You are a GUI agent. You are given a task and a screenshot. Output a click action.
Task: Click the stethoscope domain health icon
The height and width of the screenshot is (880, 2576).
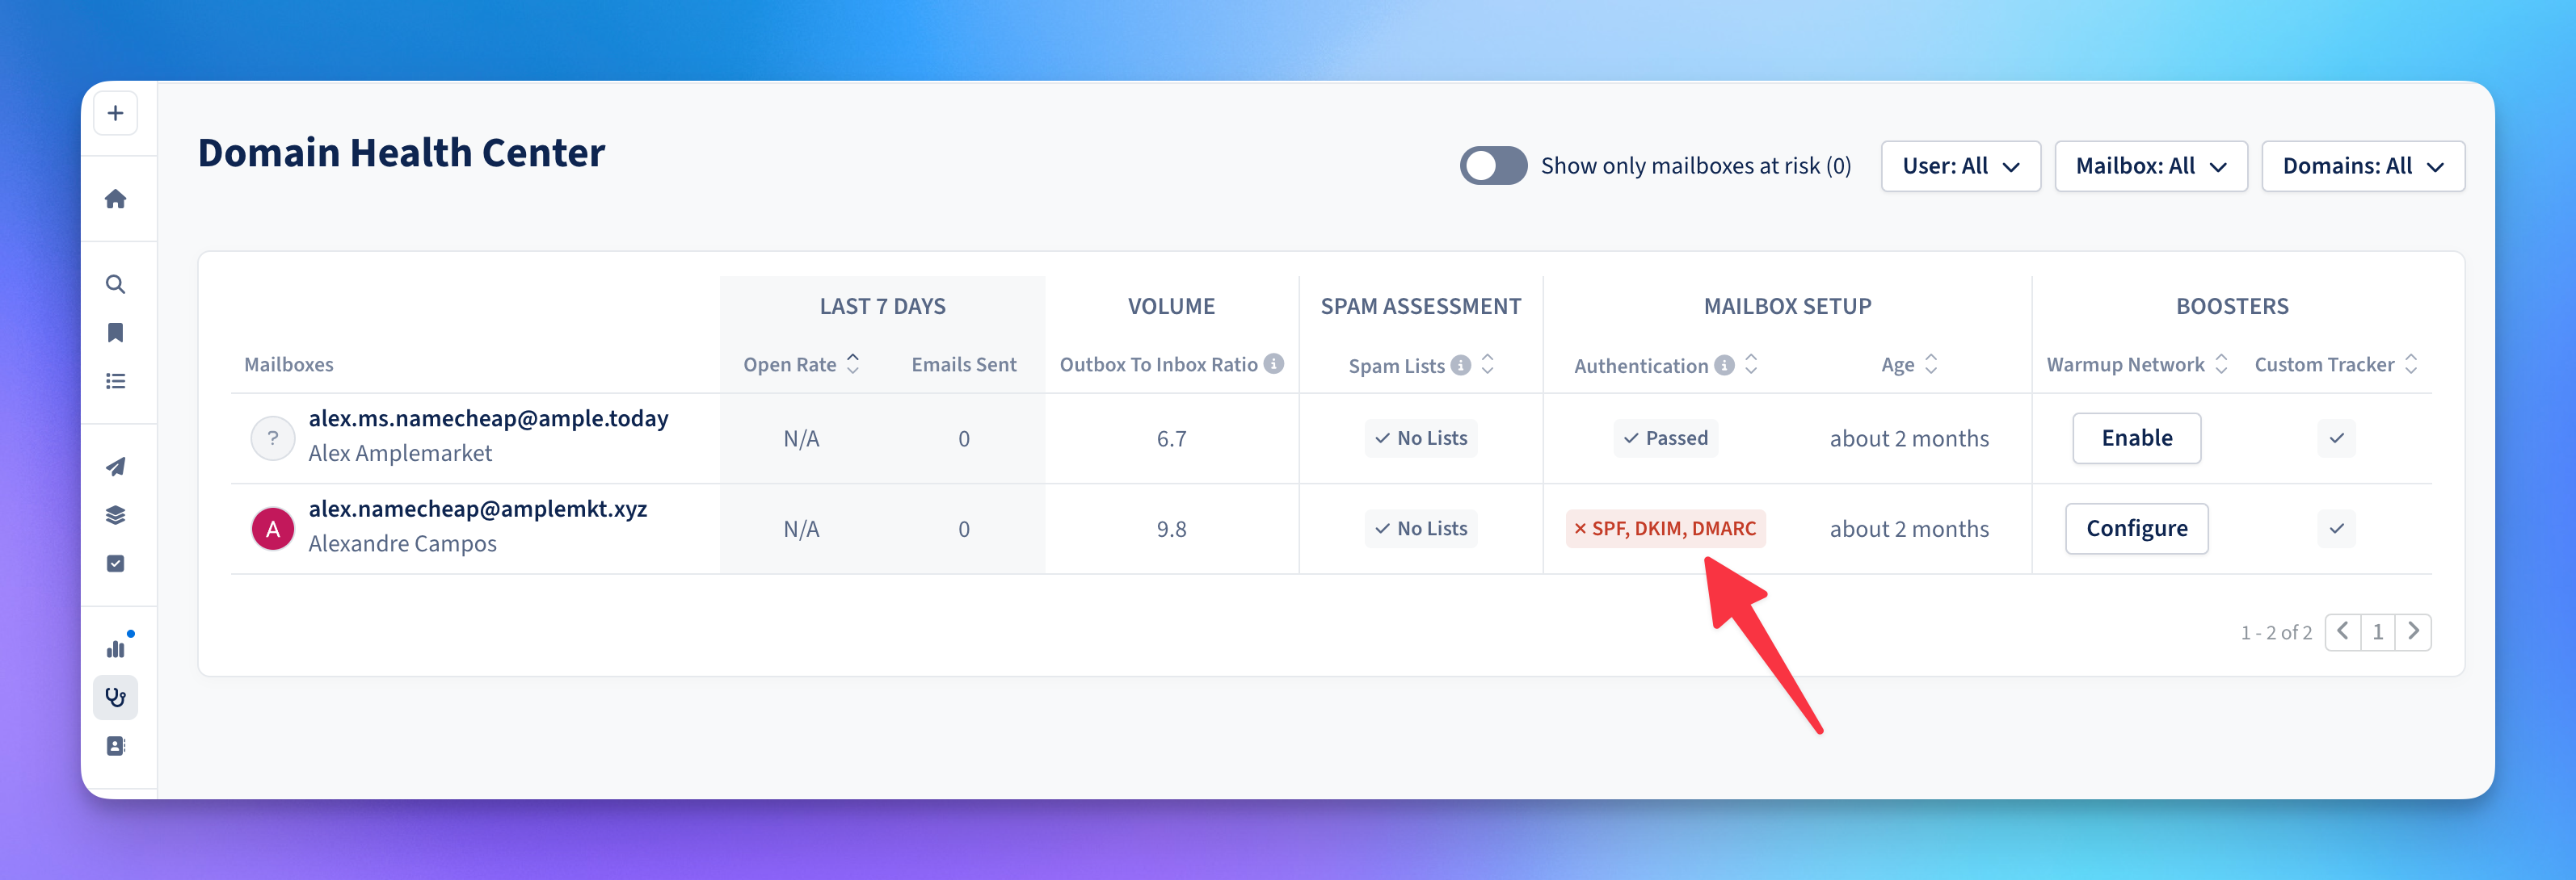pyautogui.click(x=115, y=698)
